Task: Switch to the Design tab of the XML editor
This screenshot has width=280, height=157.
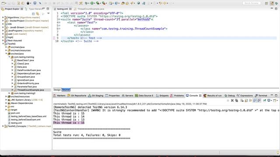Action: coord(57,90)
